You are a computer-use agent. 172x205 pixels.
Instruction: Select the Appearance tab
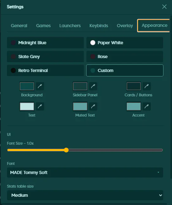pyautogui.click(x=154, y=26)
